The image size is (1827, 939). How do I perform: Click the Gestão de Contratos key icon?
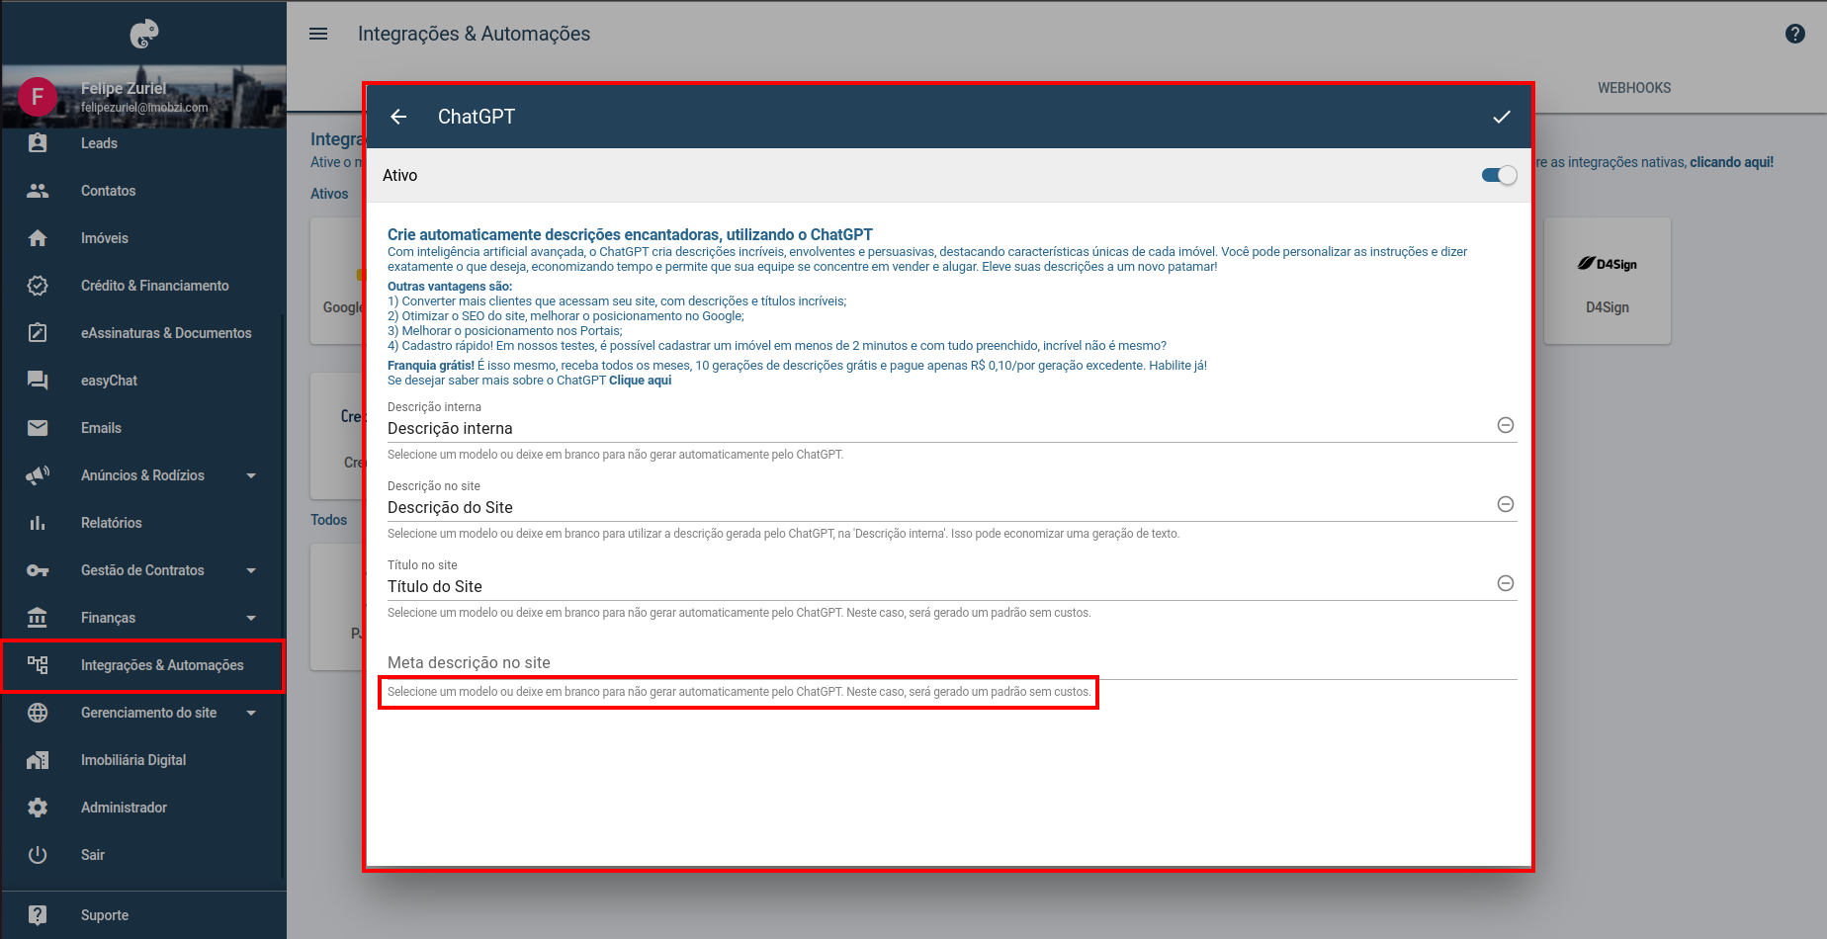[x=38, y=570]
